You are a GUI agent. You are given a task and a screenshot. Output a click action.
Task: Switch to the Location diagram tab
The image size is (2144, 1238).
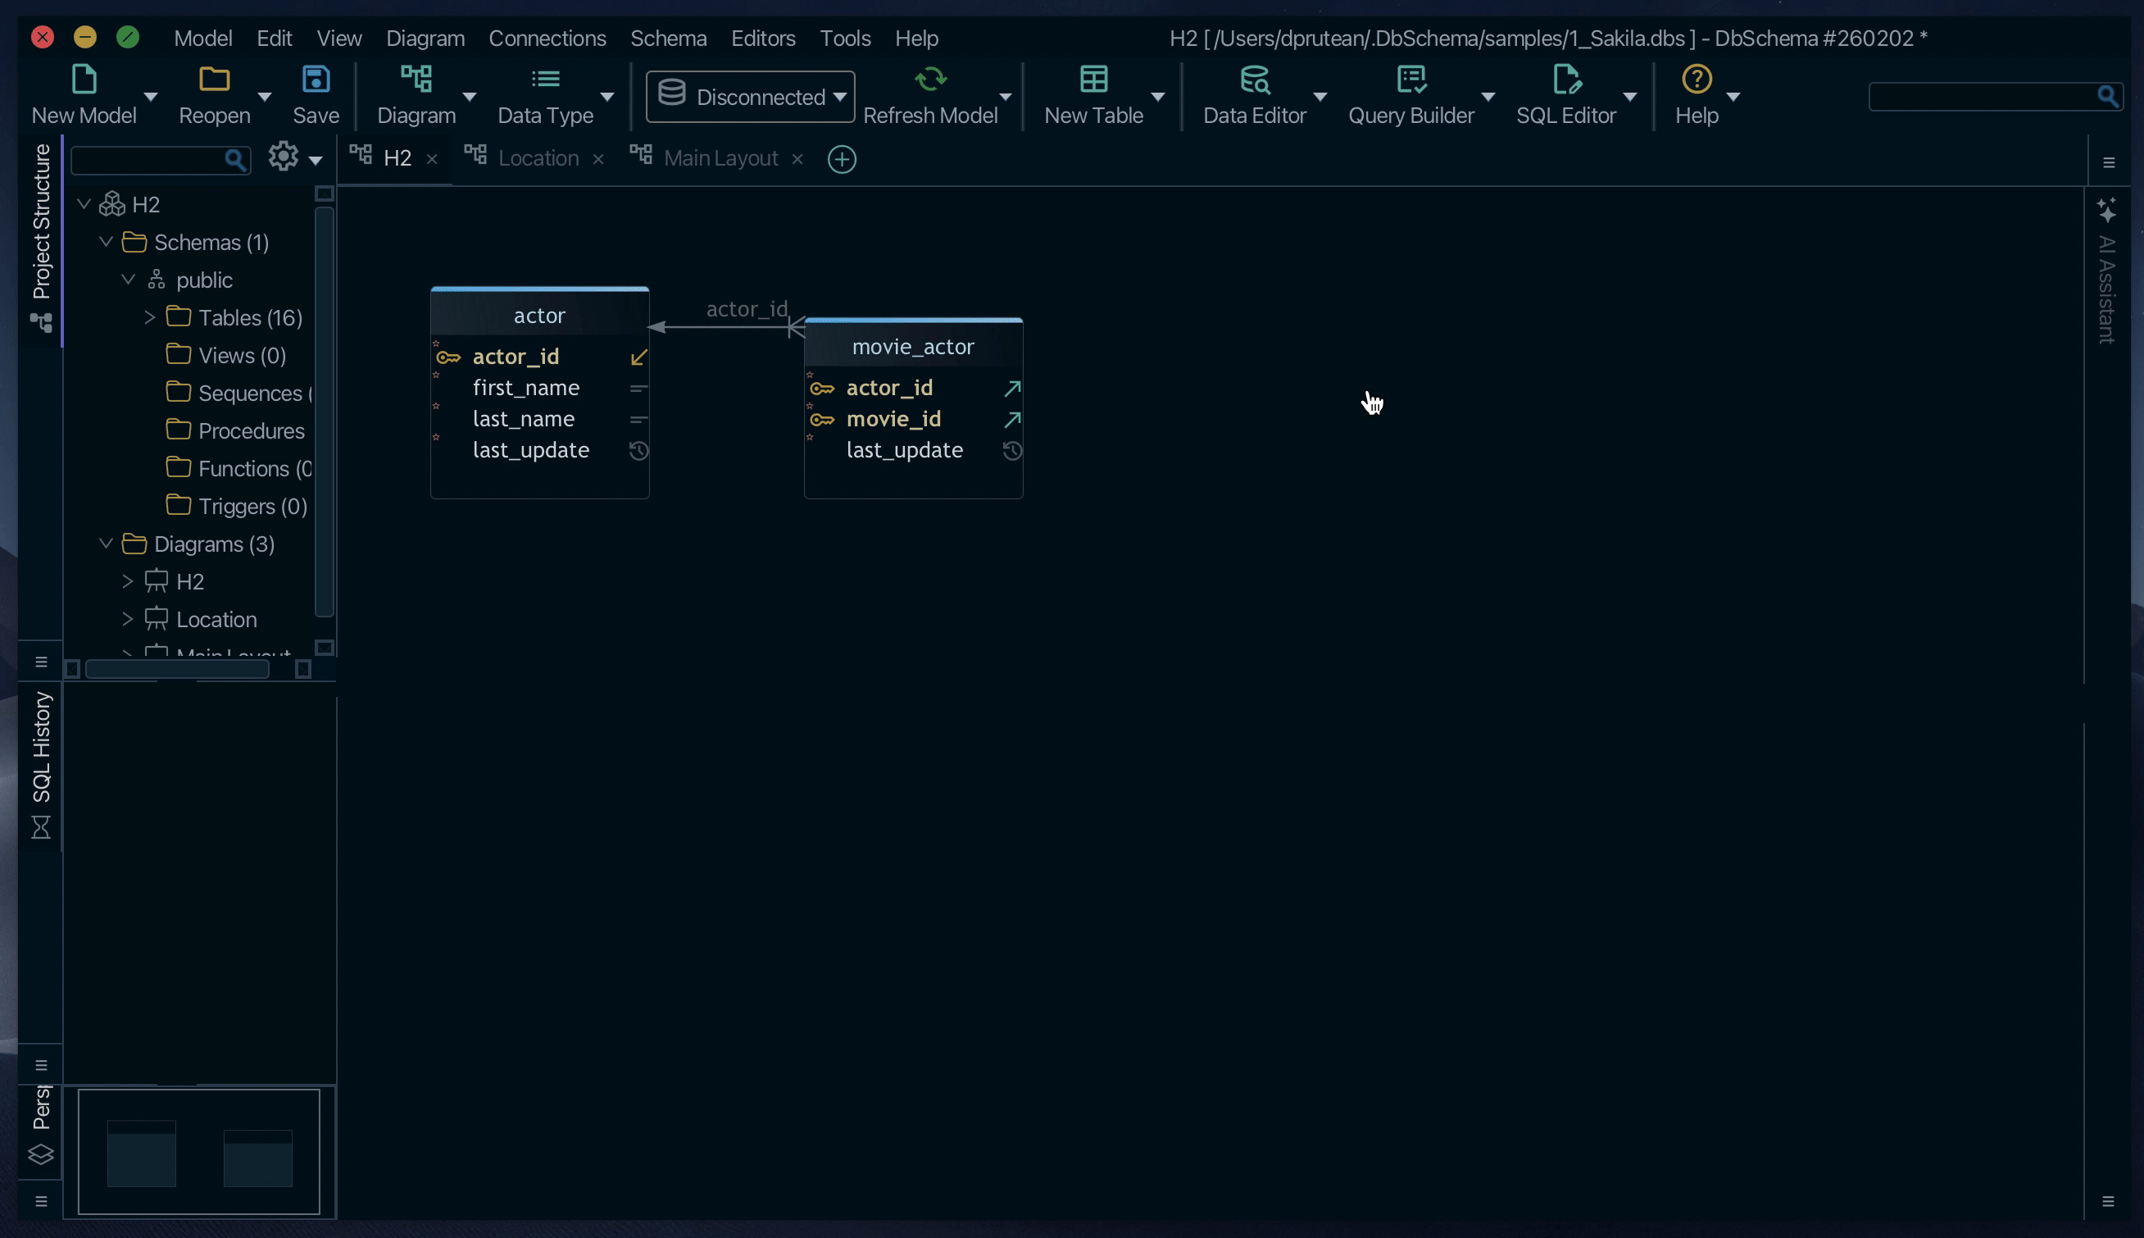tap(538, 159)
